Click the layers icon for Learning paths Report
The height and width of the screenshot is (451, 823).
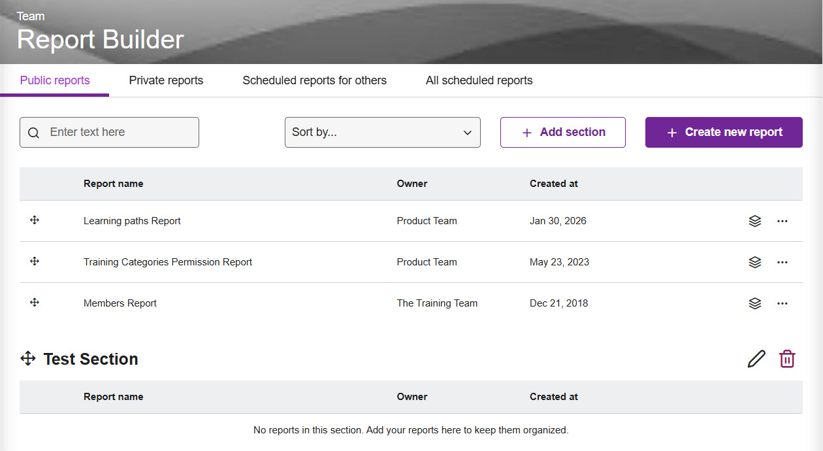click(x=754, y=221)
